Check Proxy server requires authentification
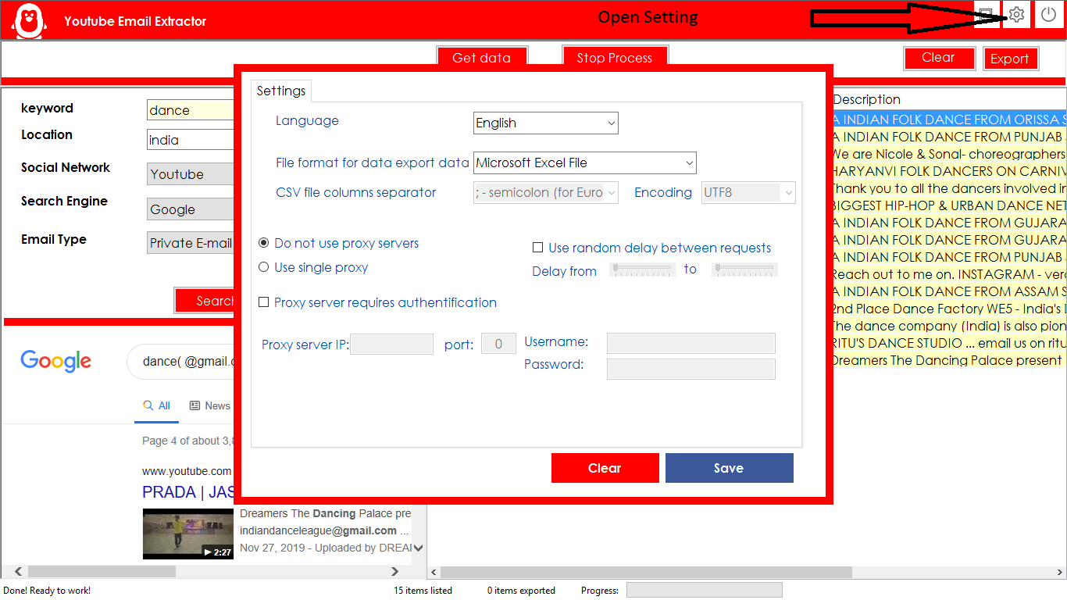Image resolution: width=1067 pixels, height=600 pixels. coord(263,302)
